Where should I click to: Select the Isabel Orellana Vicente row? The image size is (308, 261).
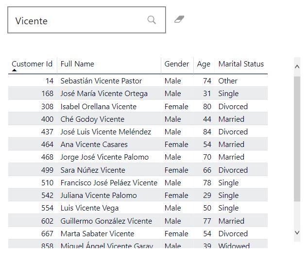(x=99, y=107)
